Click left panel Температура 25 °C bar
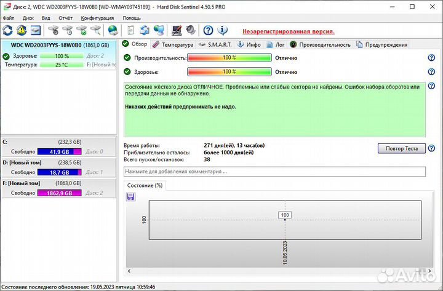The height and width of the screenshot is (291, 443). [x=62, y=65]
